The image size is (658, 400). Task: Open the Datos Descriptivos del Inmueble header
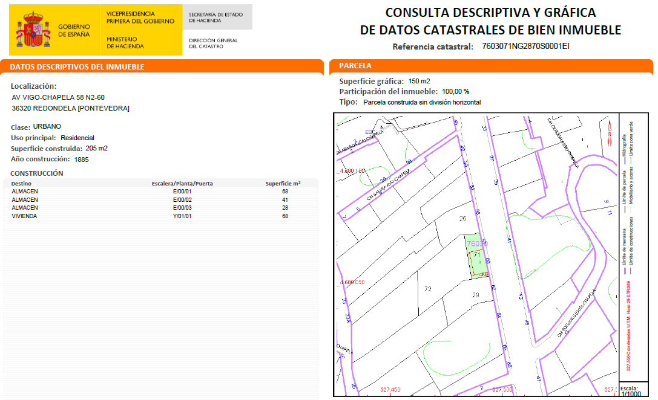point(77,66)
